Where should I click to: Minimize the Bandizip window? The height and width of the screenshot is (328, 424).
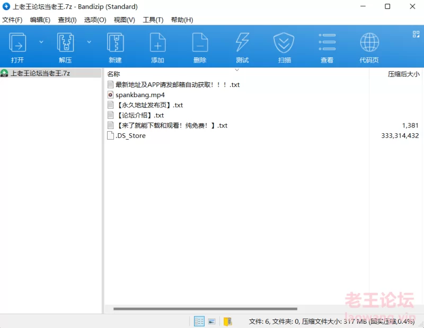pyautogui.click(x=363, y=6)
